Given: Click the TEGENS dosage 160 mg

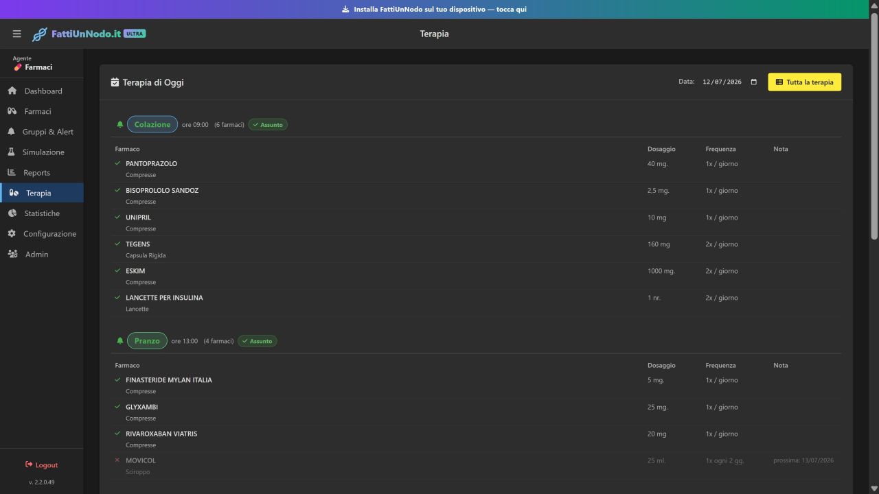Looking at the screenshot, I should point(659,244).
